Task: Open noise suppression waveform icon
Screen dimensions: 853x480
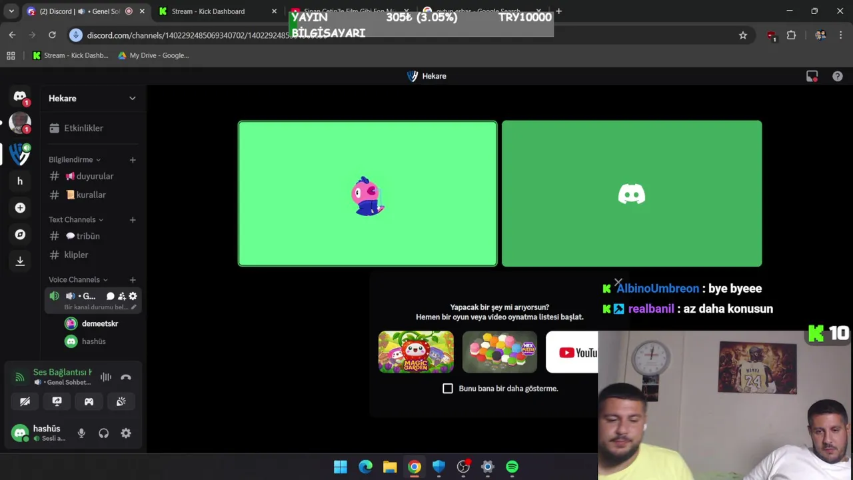Action: click(106, 377)
